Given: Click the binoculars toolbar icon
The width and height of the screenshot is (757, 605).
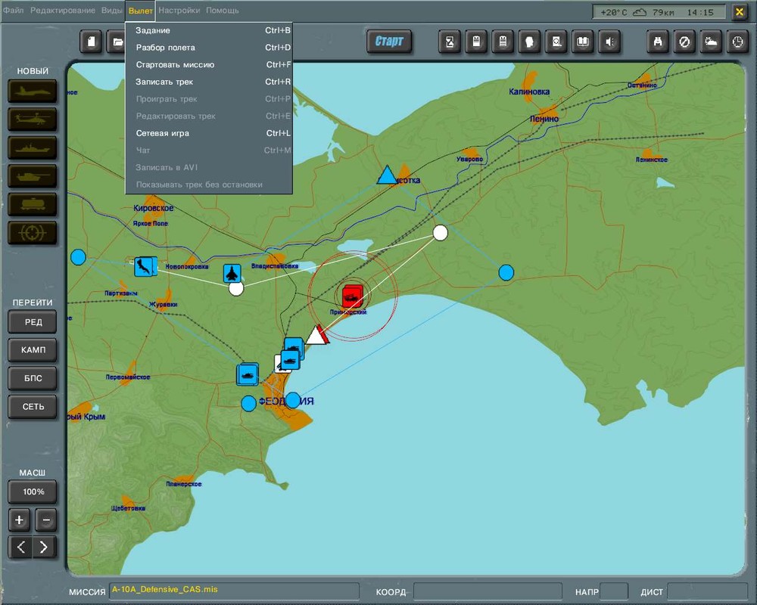Looking at the screenshot, I should point(658,42).
